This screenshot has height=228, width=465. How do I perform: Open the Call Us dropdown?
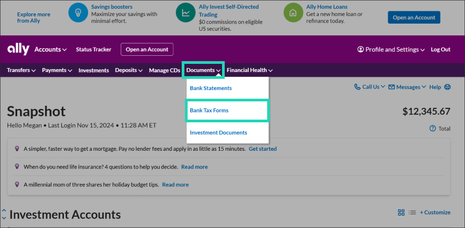point(370,87)
